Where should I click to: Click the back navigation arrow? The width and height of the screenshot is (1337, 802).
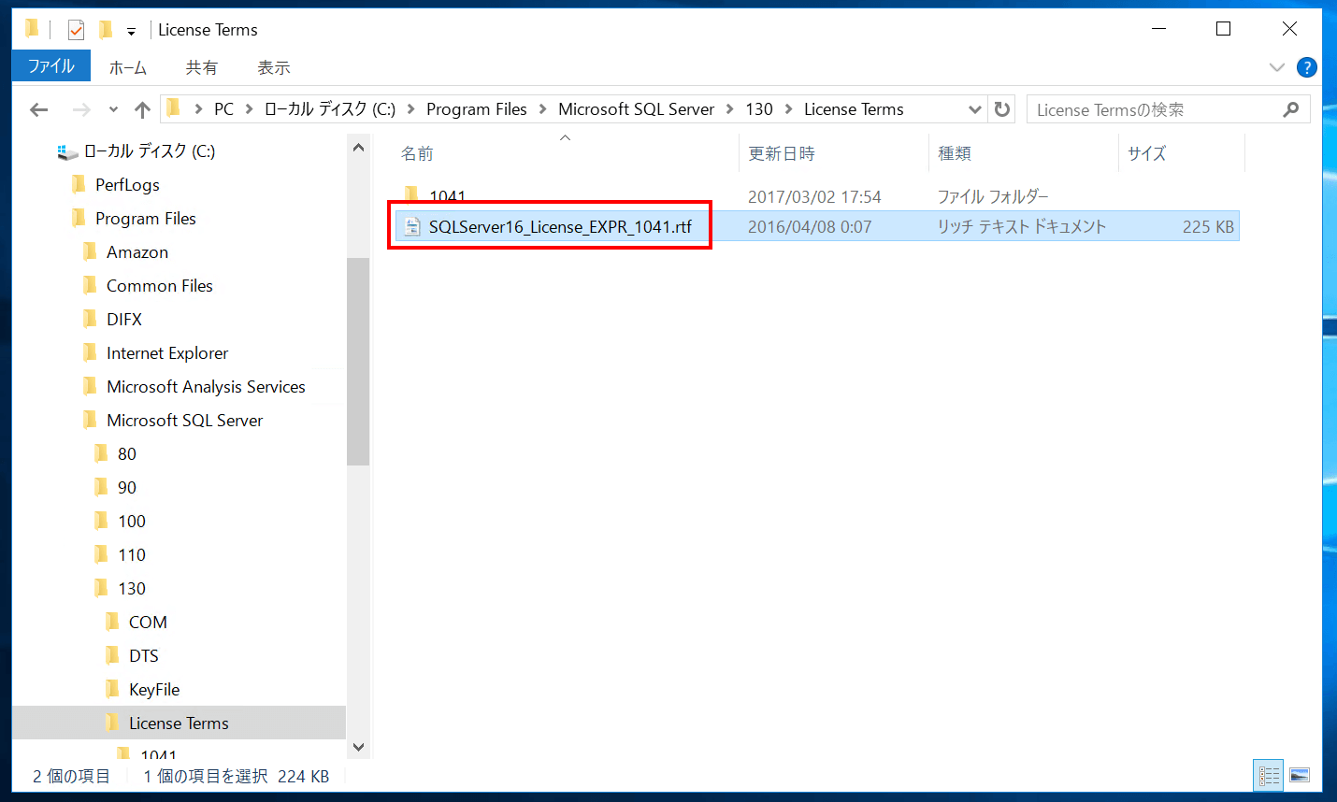tap(38, 109)
